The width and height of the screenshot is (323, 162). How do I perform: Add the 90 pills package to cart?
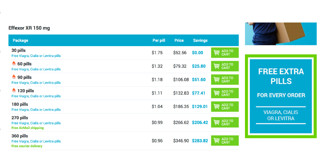coord(225,79)
